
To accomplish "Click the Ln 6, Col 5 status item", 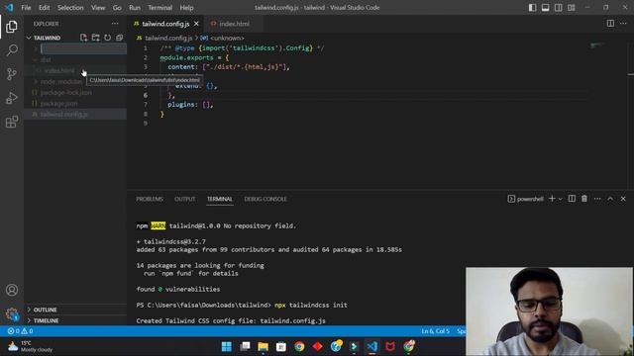I will [436, 331].
